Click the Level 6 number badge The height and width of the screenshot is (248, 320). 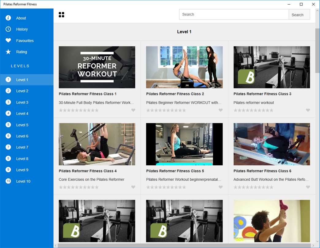(x=8, y=136)
